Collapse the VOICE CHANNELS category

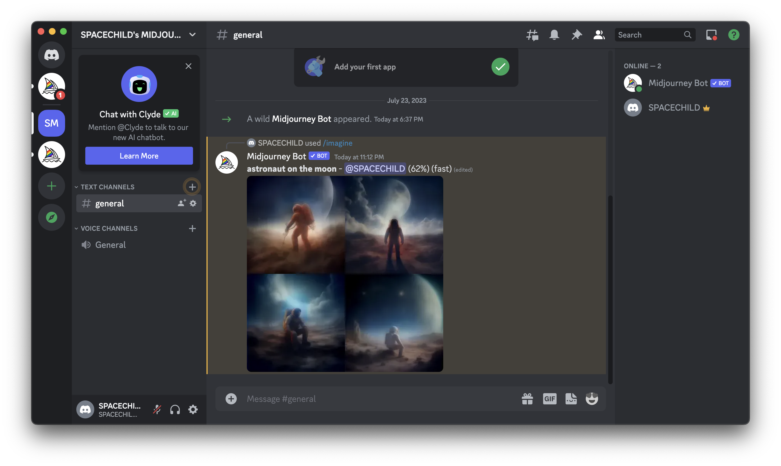click(109, 228)
